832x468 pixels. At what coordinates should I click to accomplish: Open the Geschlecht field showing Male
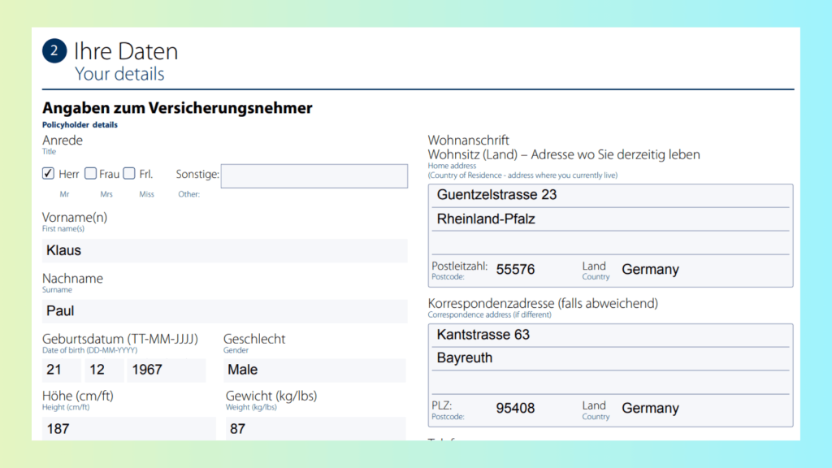tap(314, 370)
